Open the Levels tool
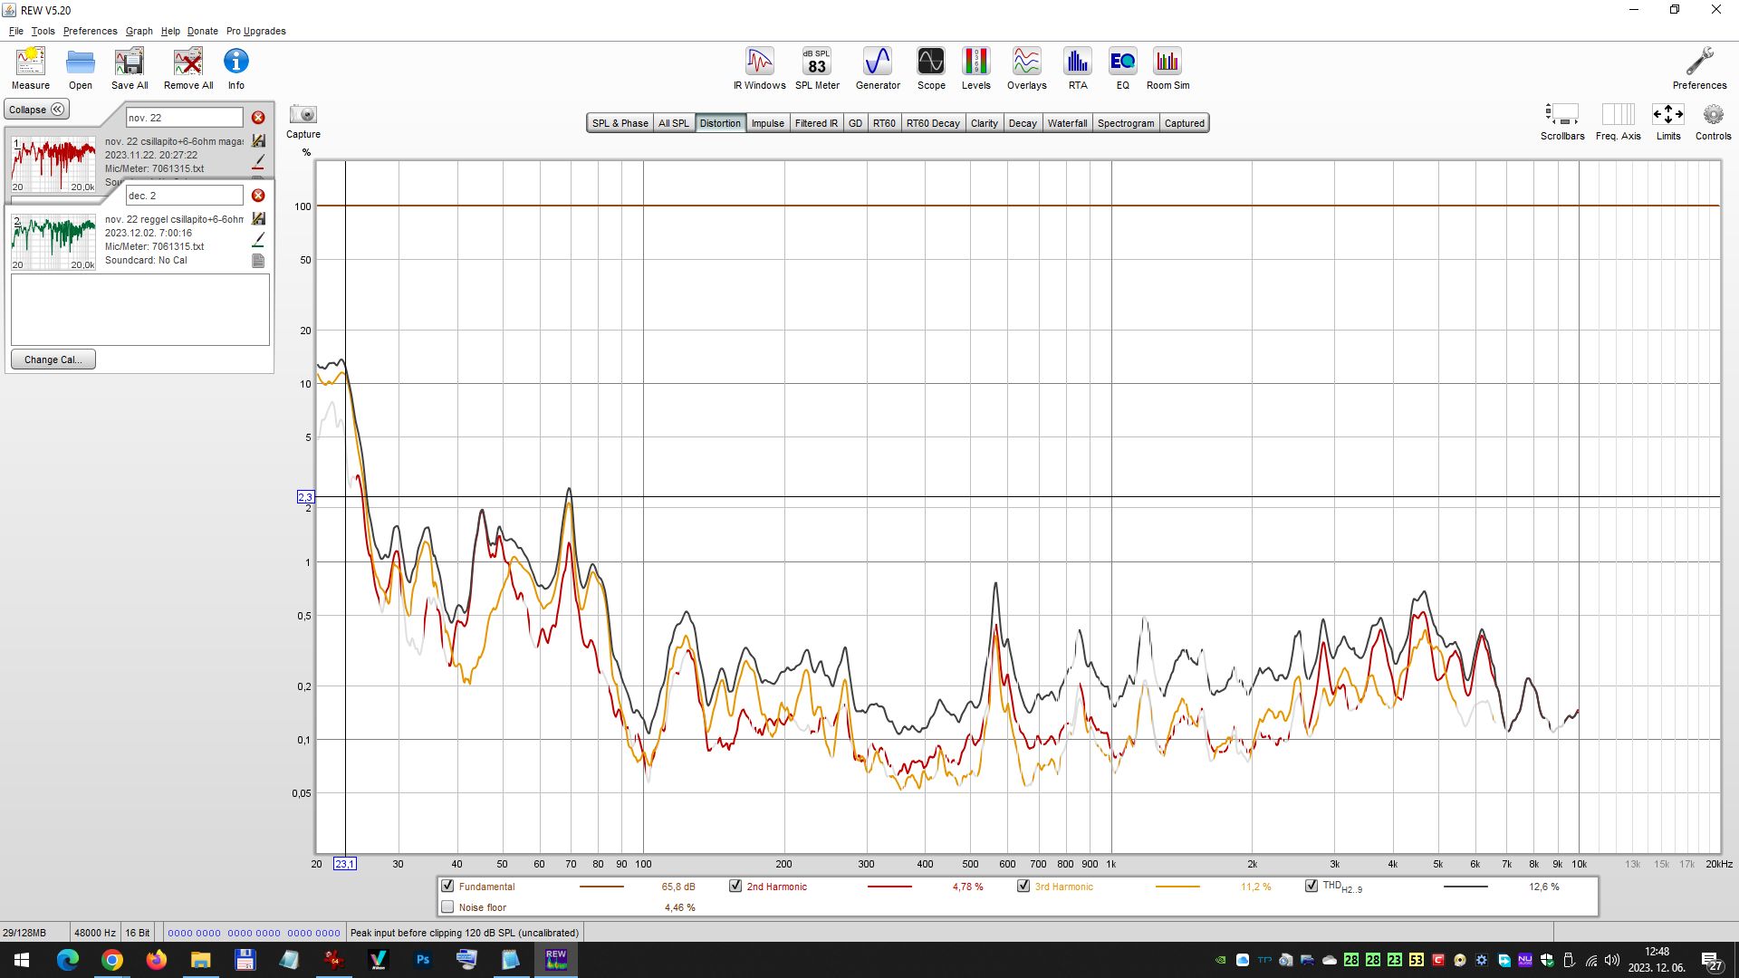Image resolution: width=1739 pixels, height=978 pixels. coord(975,69)
